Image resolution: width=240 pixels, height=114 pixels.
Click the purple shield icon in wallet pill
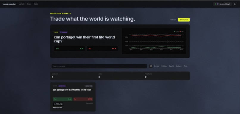point(218,4)
